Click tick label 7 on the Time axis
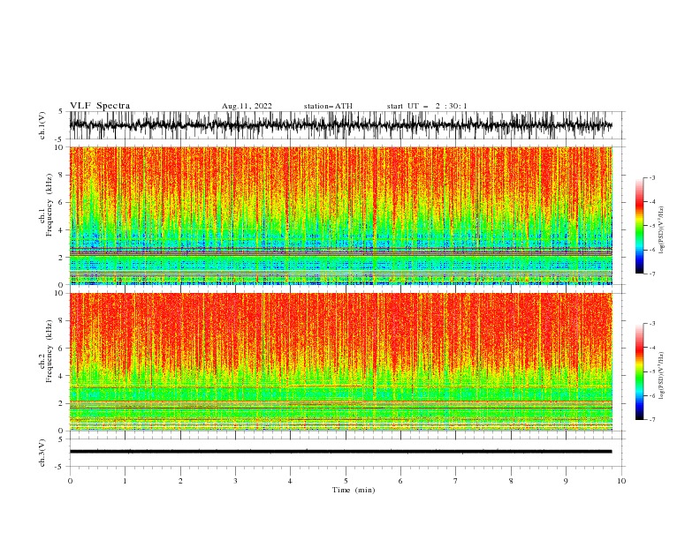Image resolution: width=700 pixels, height=540 pixels. coord(456,481)
